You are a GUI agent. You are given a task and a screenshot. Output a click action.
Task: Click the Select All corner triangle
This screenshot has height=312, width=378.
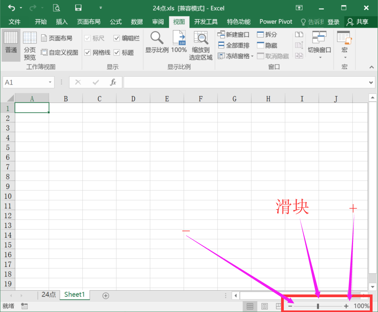point(10,99)
